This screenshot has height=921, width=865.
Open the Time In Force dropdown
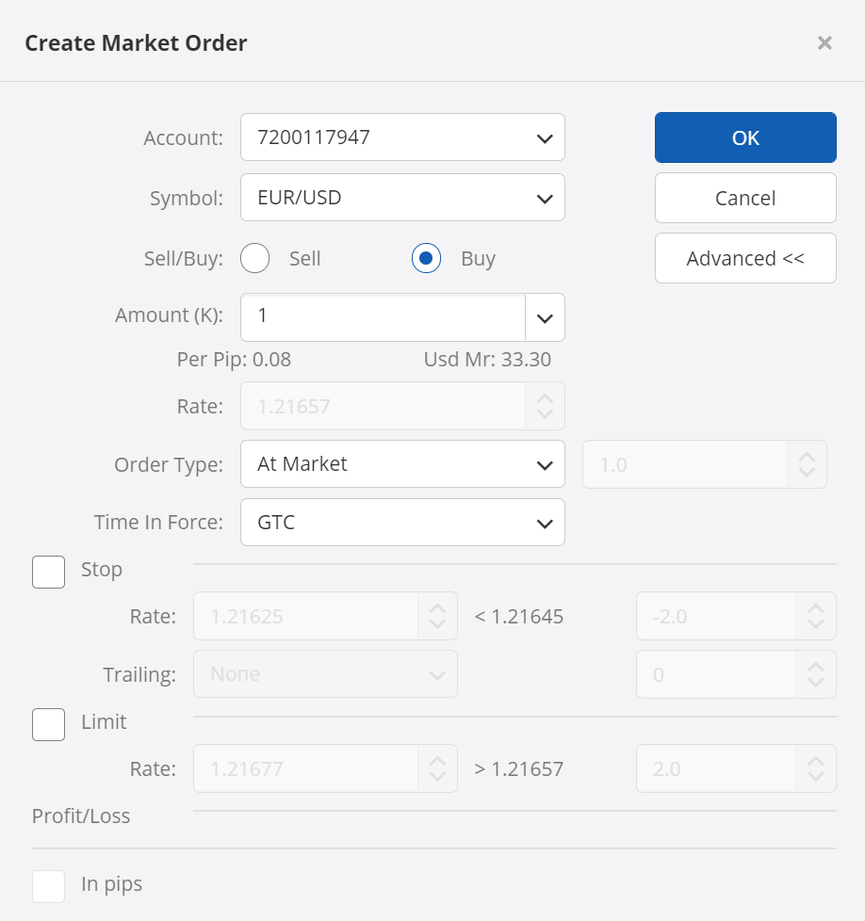(x=402, y=523)
